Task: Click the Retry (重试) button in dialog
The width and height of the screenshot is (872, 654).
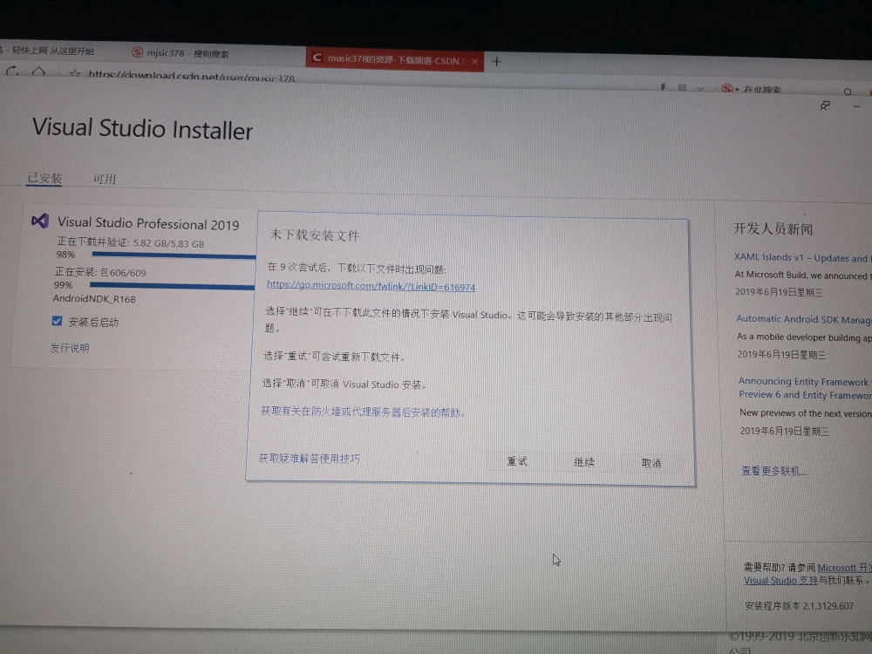Action: (x=516, y=461)
